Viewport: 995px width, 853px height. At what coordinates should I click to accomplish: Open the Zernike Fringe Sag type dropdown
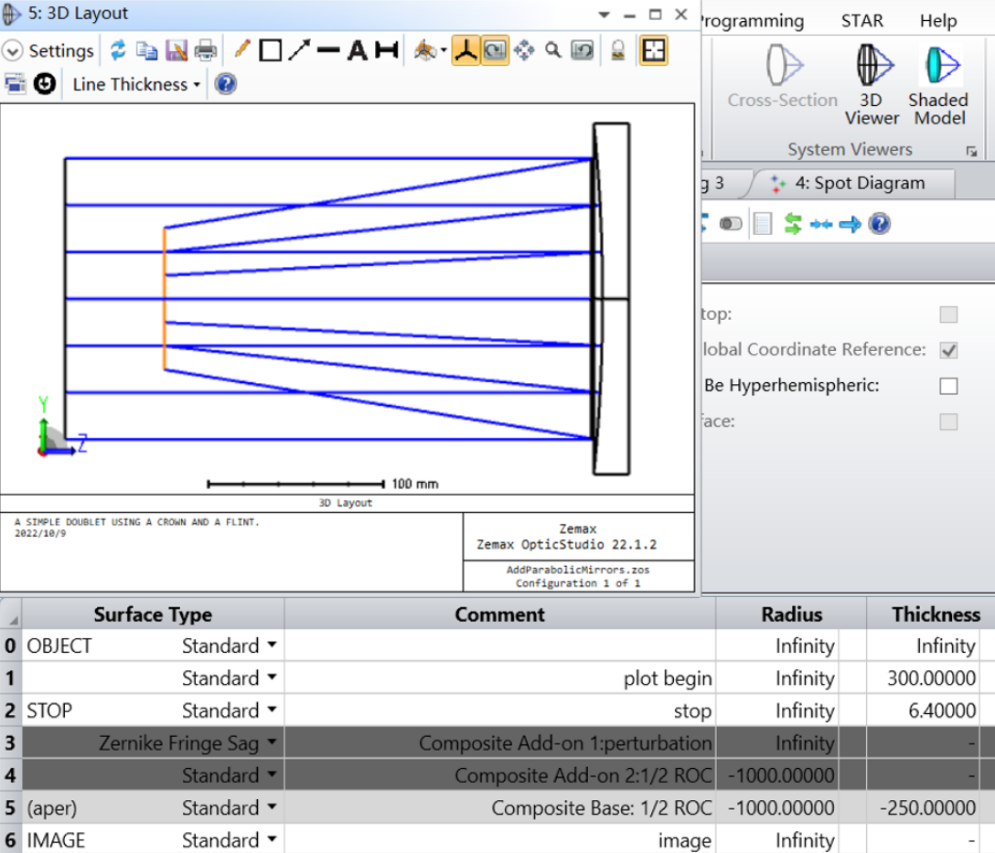pyautogui.click(x=272, y=741)
